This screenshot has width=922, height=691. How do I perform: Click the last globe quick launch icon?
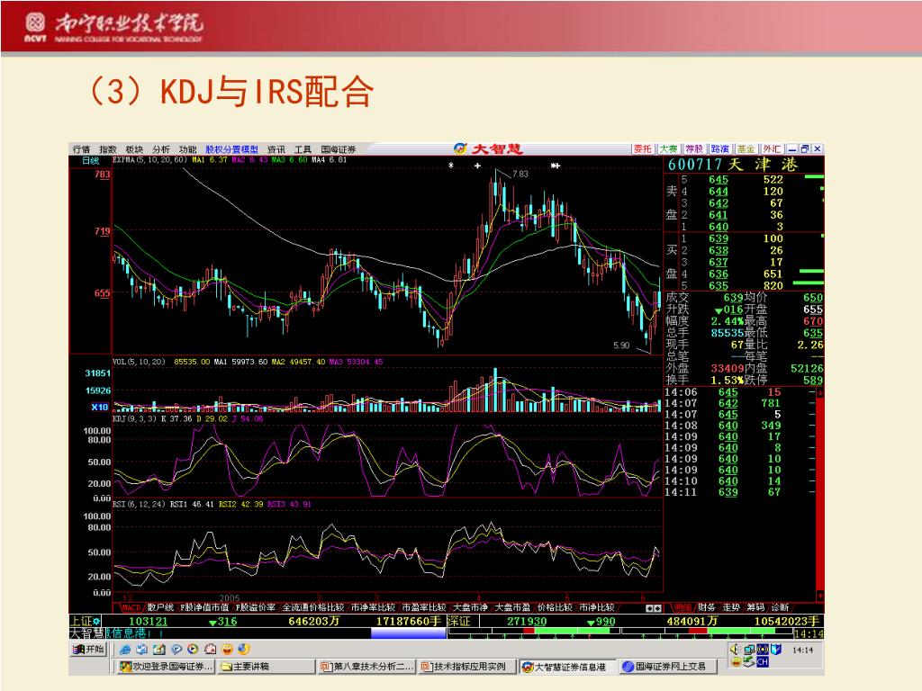coord(244,650)
